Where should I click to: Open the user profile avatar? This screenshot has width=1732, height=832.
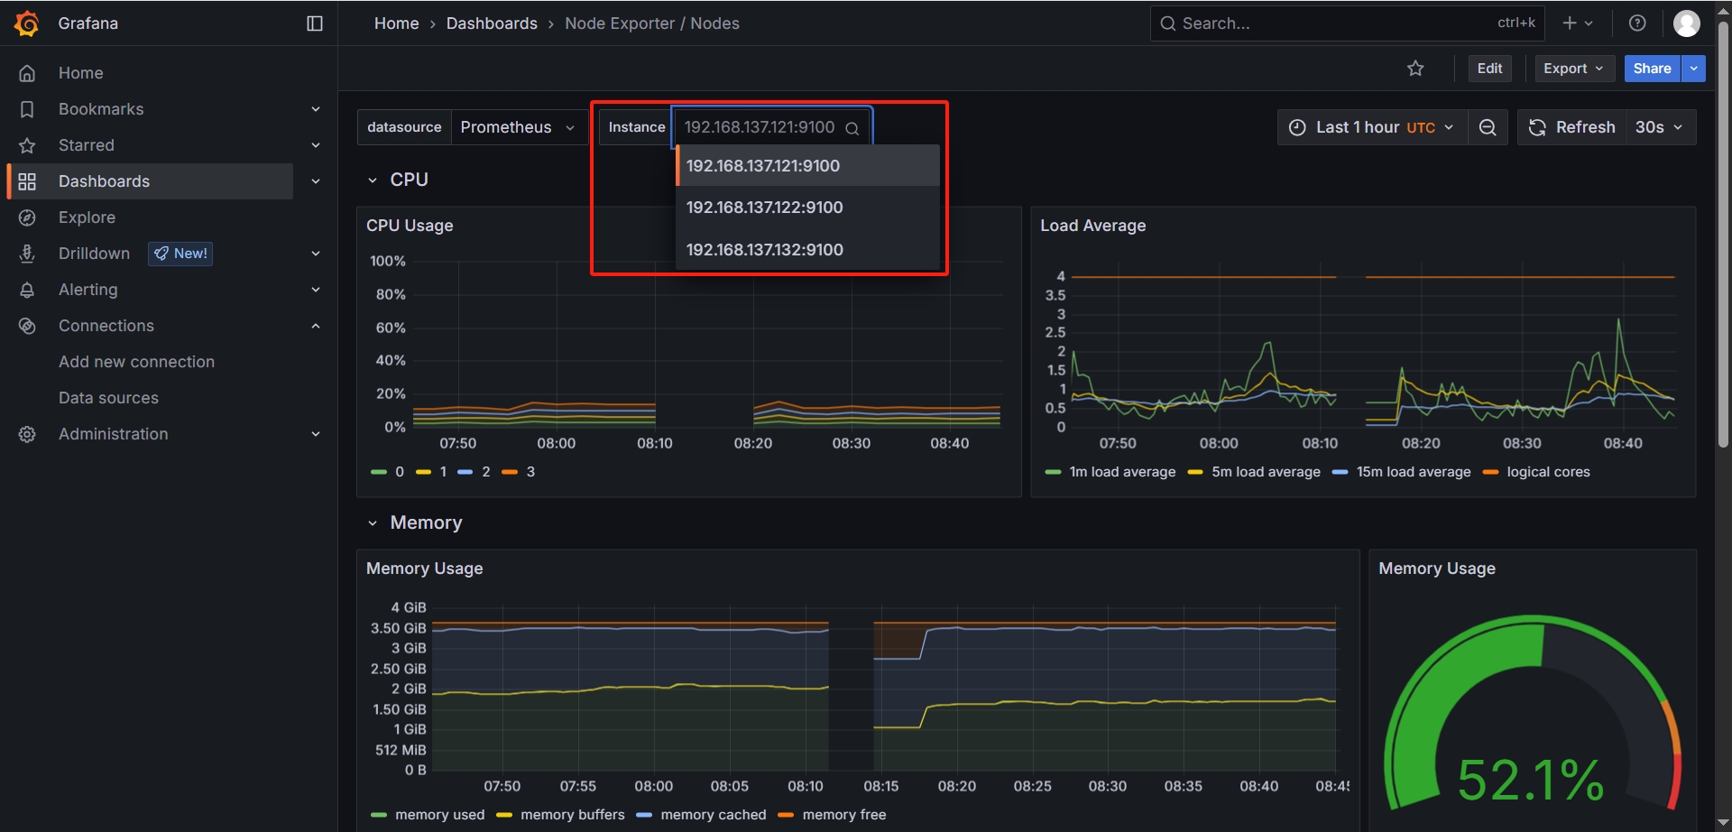pyautogui.click(x=1686, y=23)
